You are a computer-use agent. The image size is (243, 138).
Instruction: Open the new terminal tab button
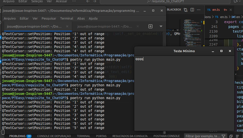click(150, 26)
